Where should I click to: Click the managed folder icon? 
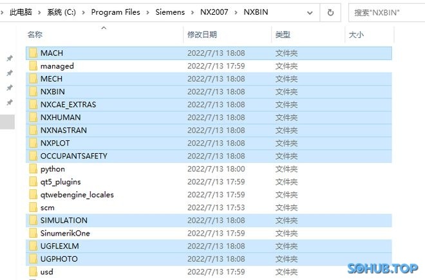coord(33,66)
